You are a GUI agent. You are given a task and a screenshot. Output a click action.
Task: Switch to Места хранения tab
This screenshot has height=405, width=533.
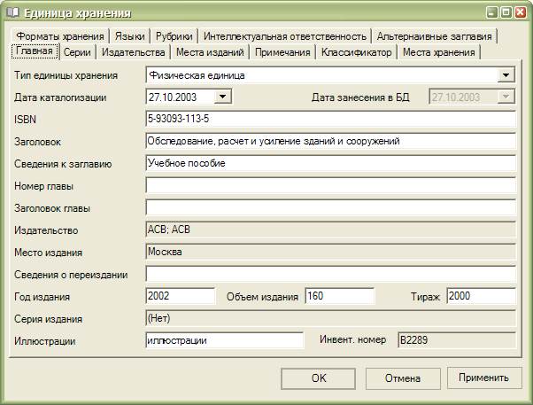pyautogui.click(x=438, y=53)
